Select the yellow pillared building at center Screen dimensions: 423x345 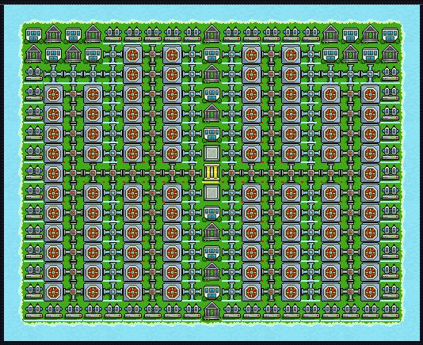[211, 173]
